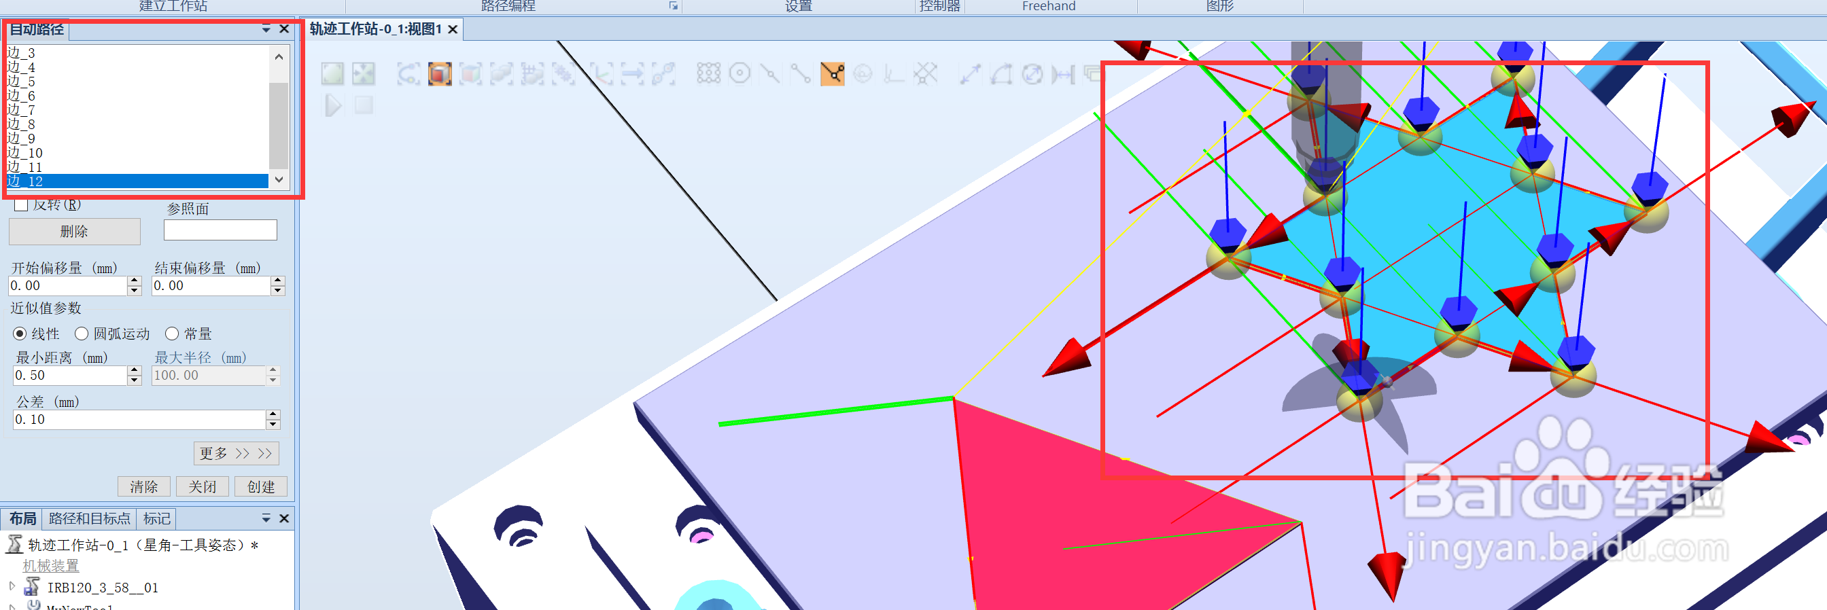This screenshot has width=1827, height=610.
Task: Increase the 开始偏移量 value with up arrow
Action: click(x=134, y=281)
